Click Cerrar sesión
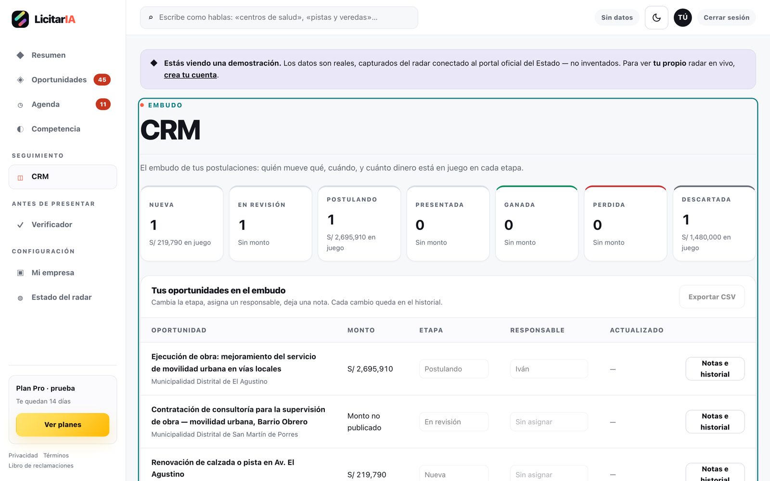770x481 pixels. [726, 18]
